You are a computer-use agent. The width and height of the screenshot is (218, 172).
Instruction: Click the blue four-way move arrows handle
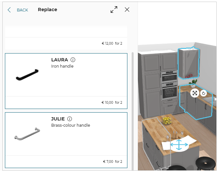(x=179, y=145)
